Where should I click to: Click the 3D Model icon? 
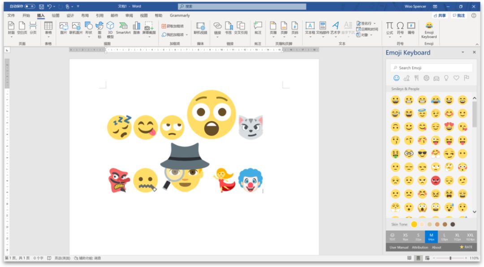[x=110, y=29]
